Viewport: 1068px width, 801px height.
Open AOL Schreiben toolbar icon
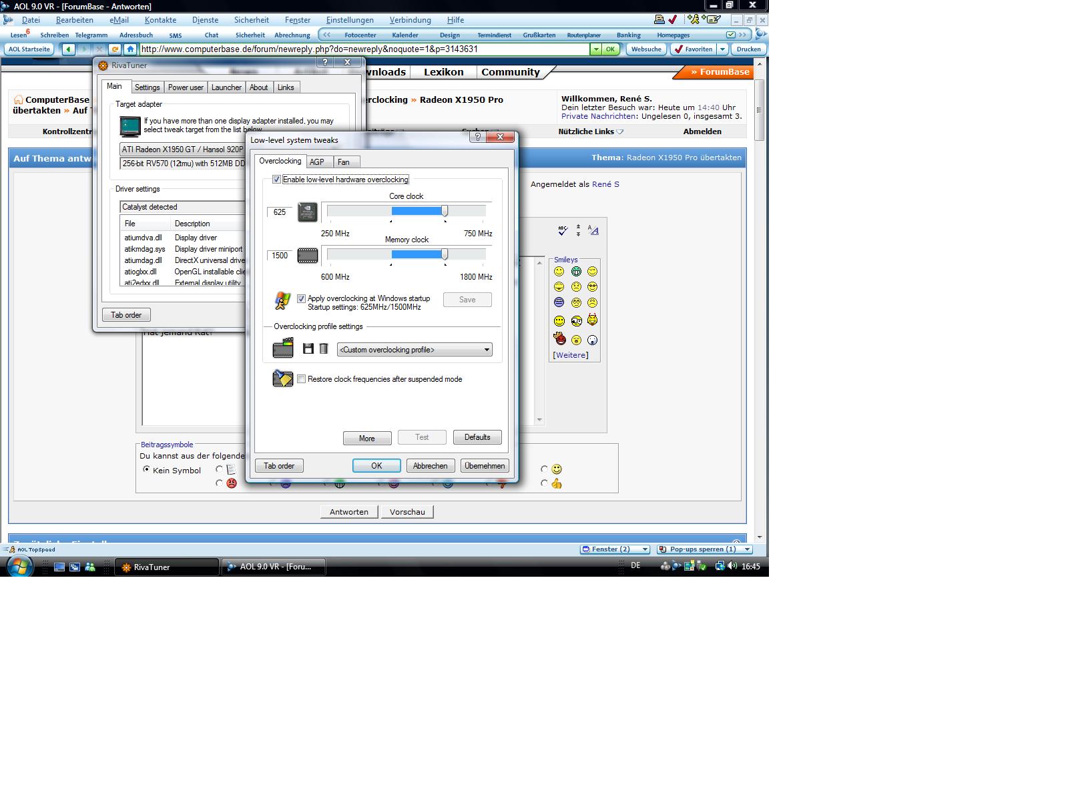click(x=54, y=35)
